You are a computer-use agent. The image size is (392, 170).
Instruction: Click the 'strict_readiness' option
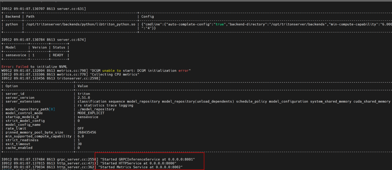click(22, 140)
